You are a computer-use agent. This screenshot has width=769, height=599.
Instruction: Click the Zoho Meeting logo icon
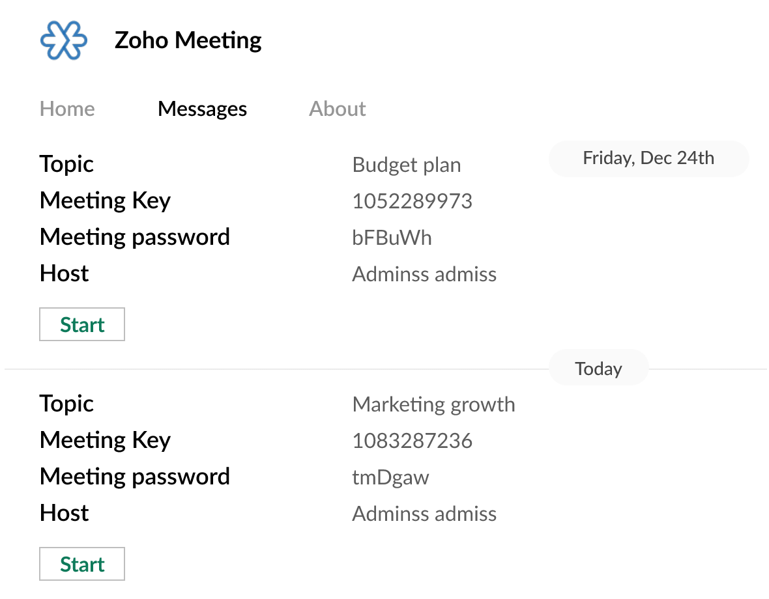[x=65, y=40]
